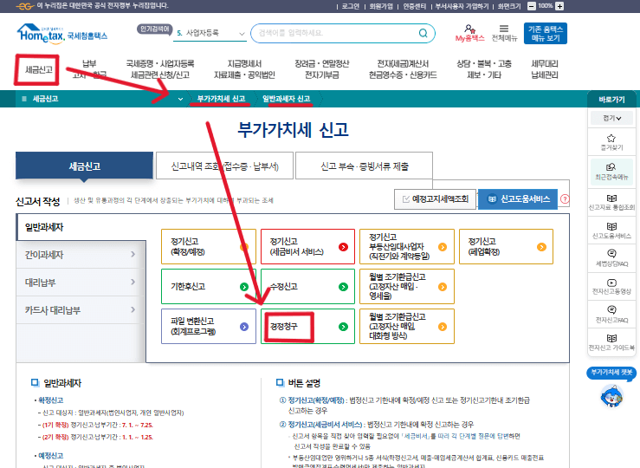Click 즐겨찾기 star icon in sidebar
The image size is (640, 468).
[611, 138]
